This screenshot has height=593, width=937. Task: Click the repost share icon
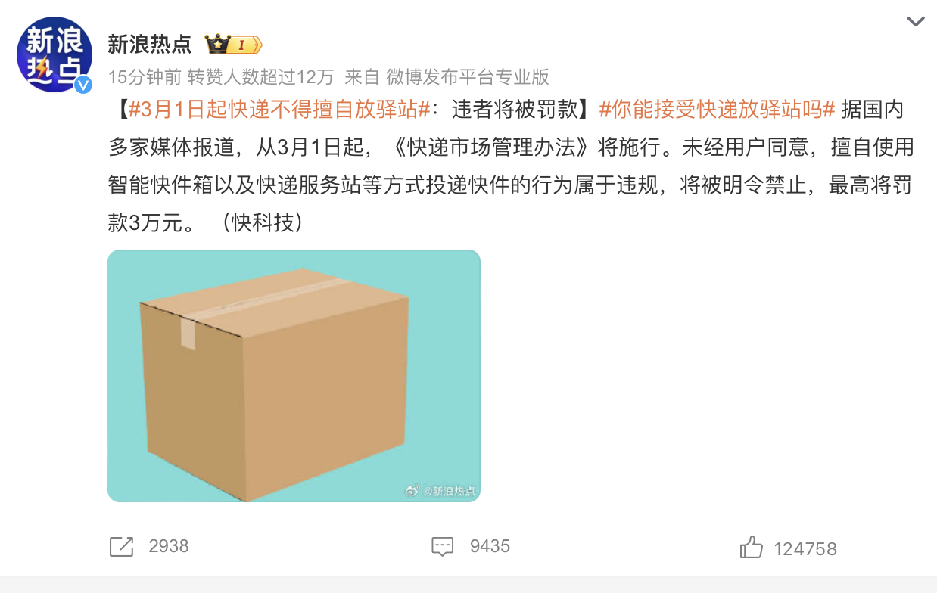121,547
